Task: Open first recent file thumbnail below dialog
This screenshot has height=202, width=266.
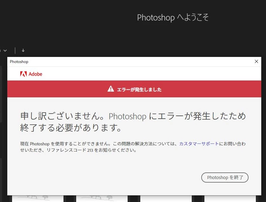Action: 38,199
